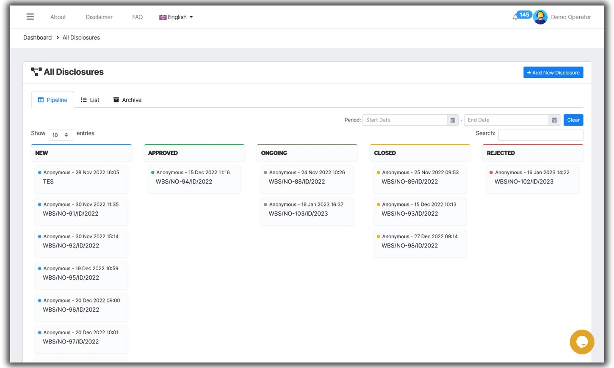Open the End Date calendar picker icon

[554, 120]
